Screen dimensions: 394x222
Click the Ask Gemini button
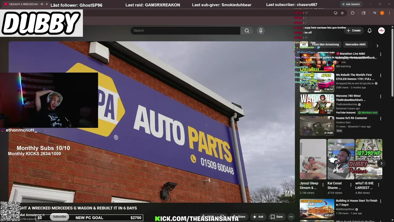point(351,4)
